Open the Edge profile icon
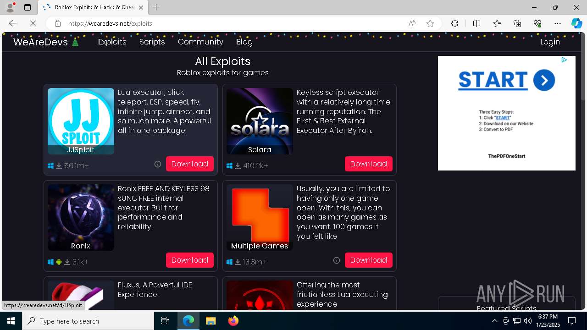The width and height of the screenshot is (587, 330). tap(10, 7)
